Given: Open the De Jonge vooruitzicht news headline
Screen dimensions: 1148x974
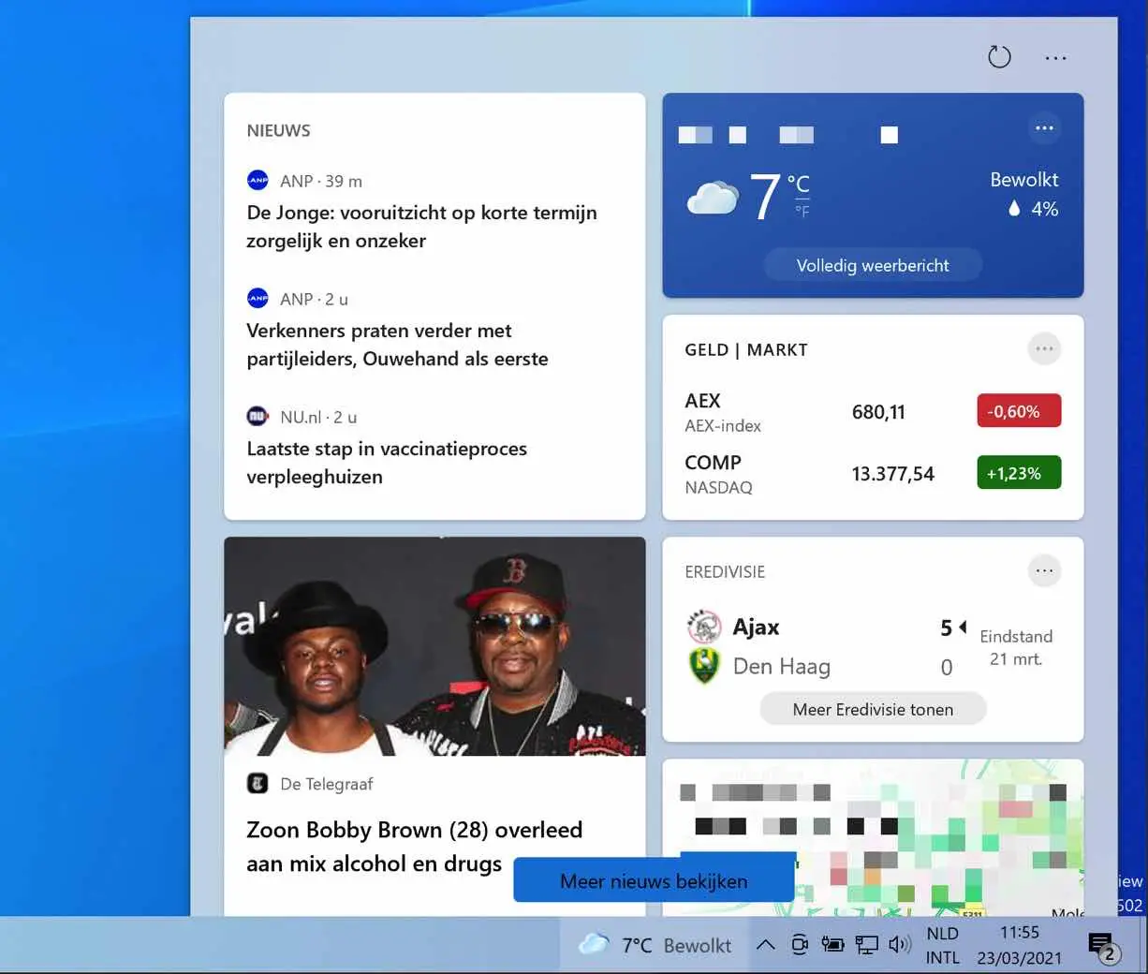Looking at the screenshot, I should pyautogui.click(x=421, y=227).
